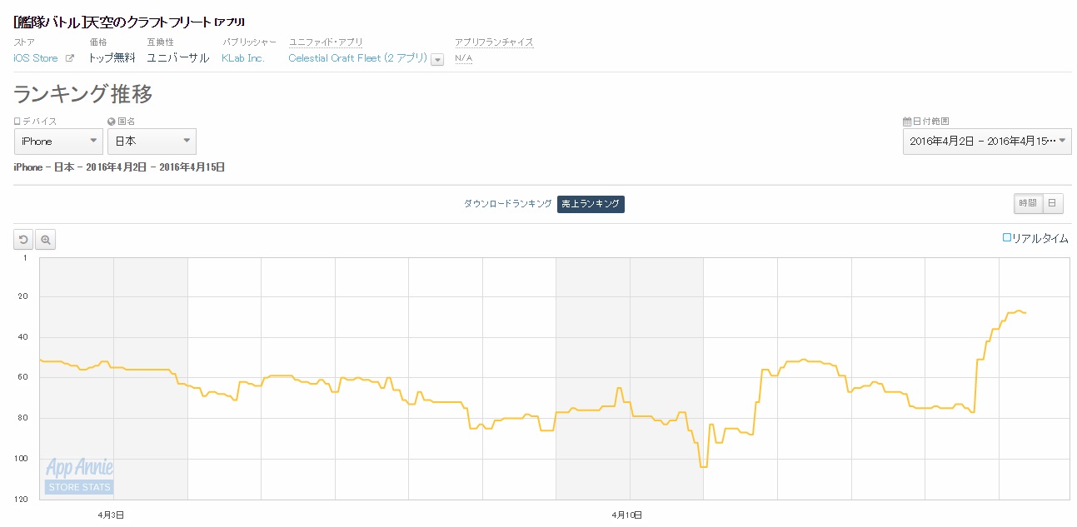Click the App Annie Store Stats watermark logo
This screenshot has height=527, width=1077.
(x=79, y=475)
